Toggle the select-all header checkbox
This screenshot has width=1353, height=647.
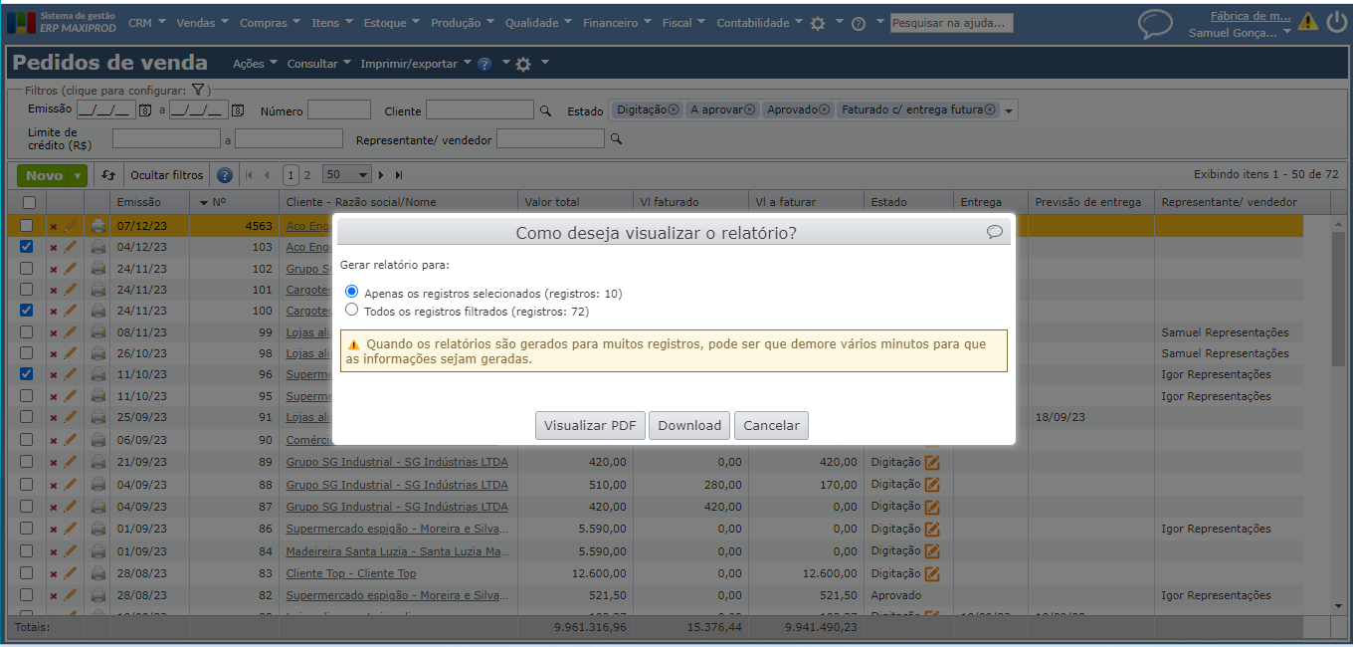(27, 202)
